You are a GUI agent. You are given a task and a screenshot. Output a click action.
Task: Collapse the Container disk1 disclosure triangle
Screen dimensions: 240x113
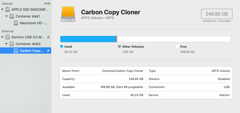pos(7,16)
